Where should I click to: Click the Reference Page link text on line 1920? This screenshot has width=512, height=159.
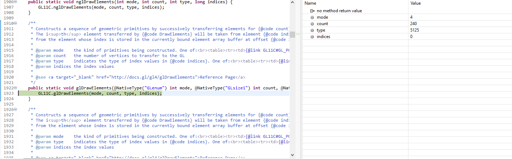(x=218, y=77)
